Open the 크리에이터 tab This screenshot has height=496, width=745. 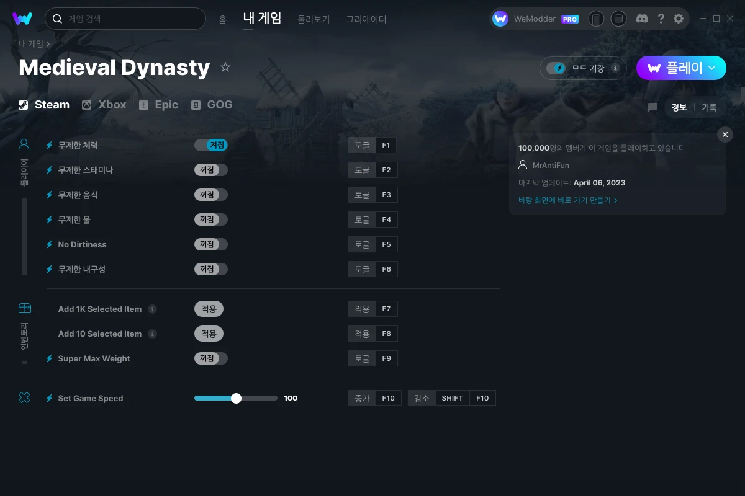(x=366, y=19)
